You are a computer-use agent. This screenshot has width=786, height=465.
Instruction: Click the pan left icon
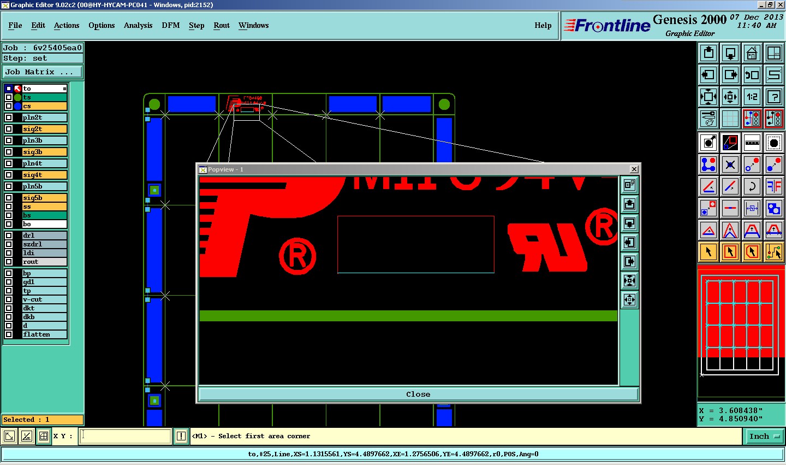pyautogui.click(x=708, y=75)
